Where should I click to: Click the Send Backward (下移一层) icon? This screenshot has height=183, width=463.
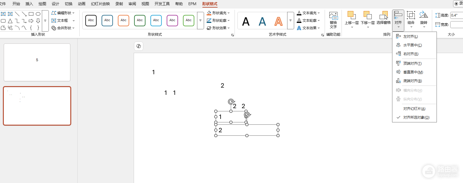click(x=368, y=15)
